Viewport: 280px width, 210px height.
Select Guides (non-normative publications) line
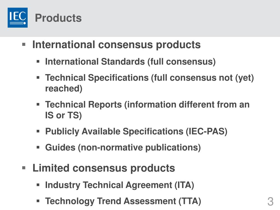click(123, 148)
